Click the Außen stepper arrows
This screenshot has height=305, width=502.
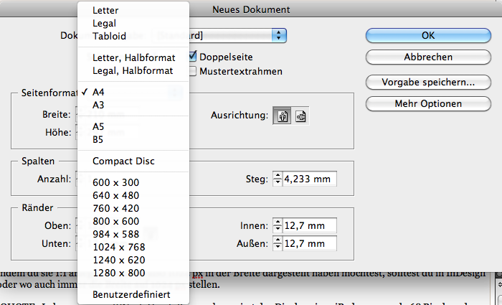pyautogui.click(x=278, y=243)
